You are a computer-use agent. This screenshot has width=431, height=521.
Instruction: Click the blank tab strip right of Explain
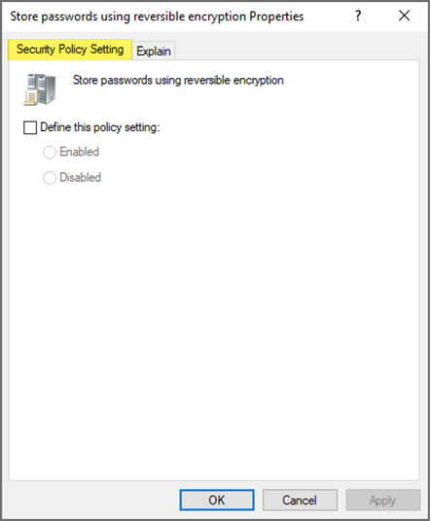pyautogui.click(x=296, y=51)
